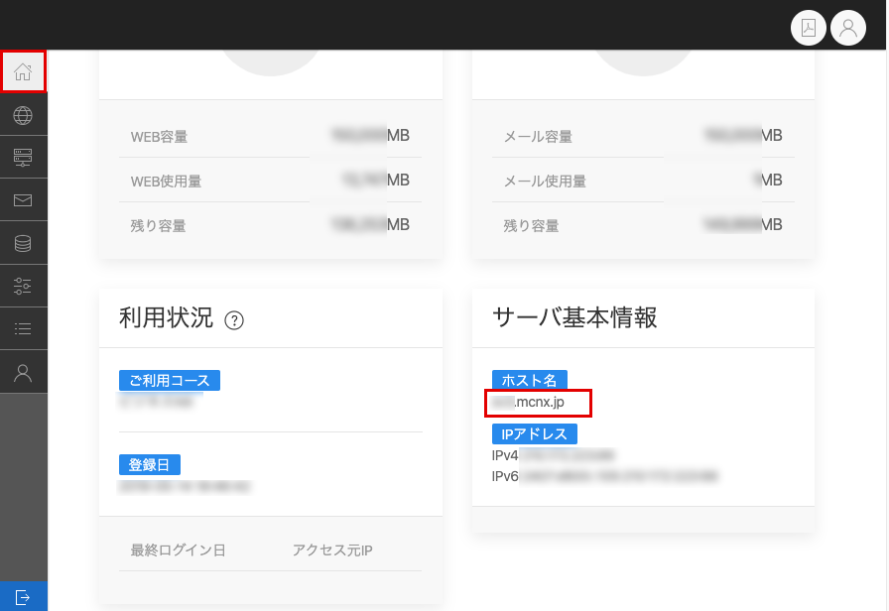Image resolution: width=889 pixels, height=611 pixels.
Task: Open the home dashboard icon in sidebar
Action: click(x=23, y=72)
